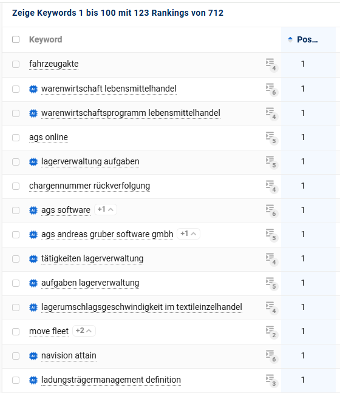Click AI badge next to ags software
The width and height of the screenshot is (340, 393).
point(33,210)
